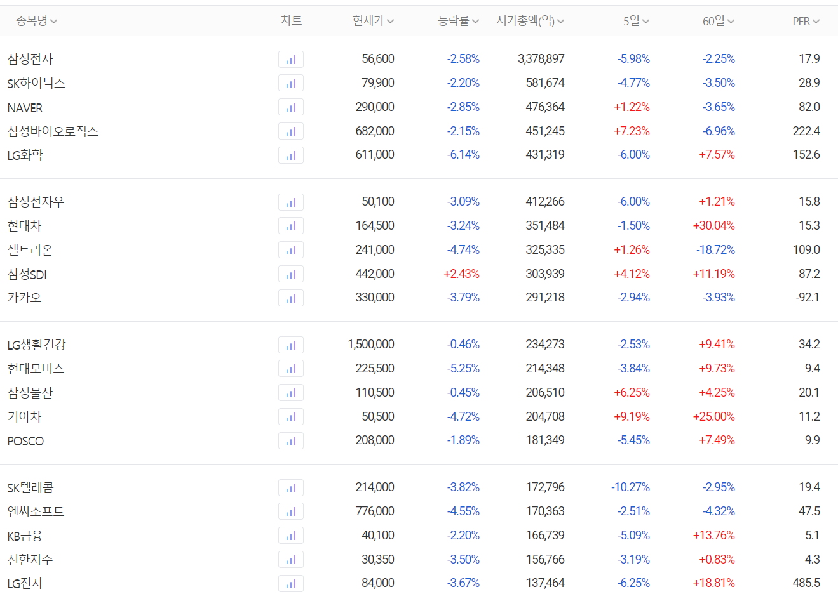Open chart icon for 현대모비스
838x613 pixels.
click(291, 369)
